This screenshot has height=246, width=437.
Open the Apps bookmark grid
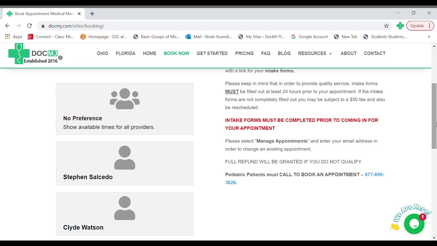[14, 37]
